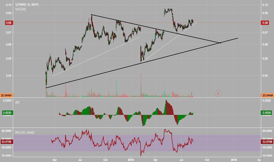Click 0.10 price label on left axis
The height and width of the screenshot is (162, 274).
pos(9,5)
